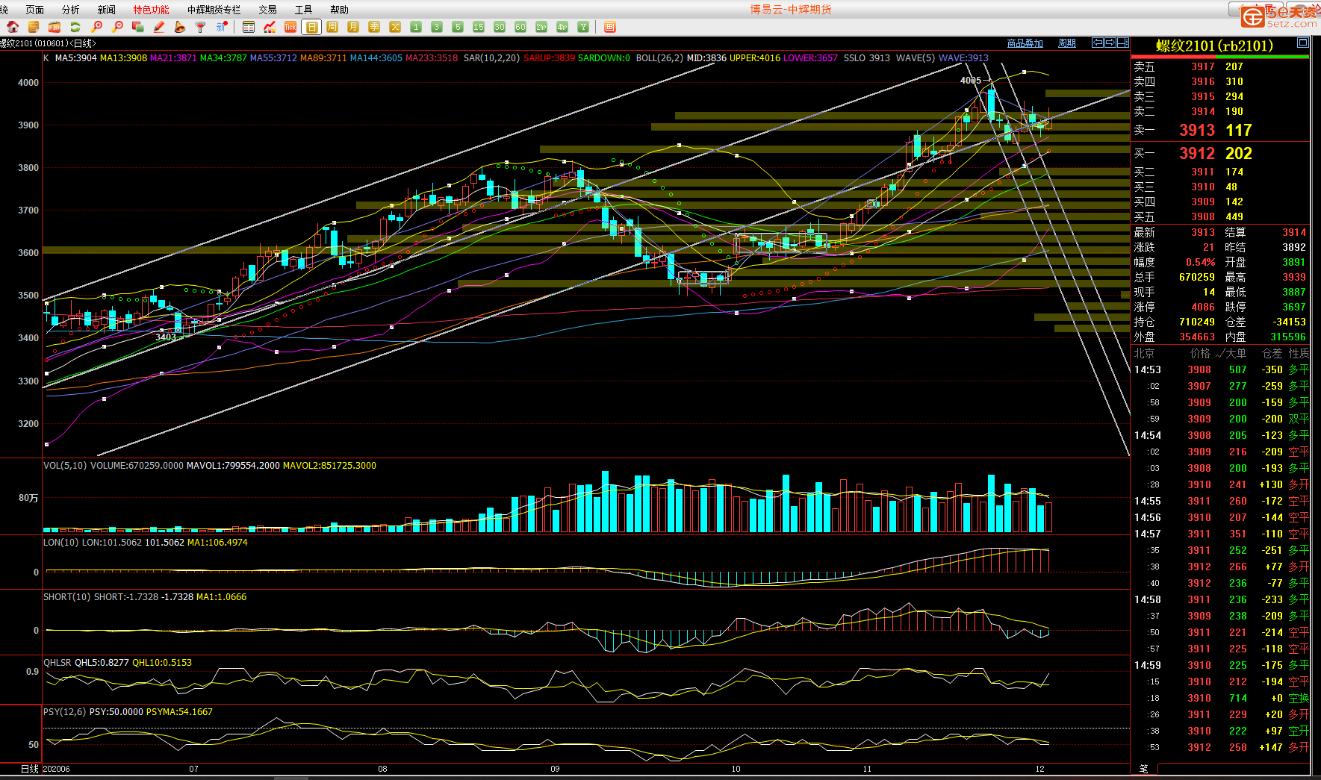The image size is (1321, 780).
Task: Select the 月 monthly period button
Action: click(353, 27)
